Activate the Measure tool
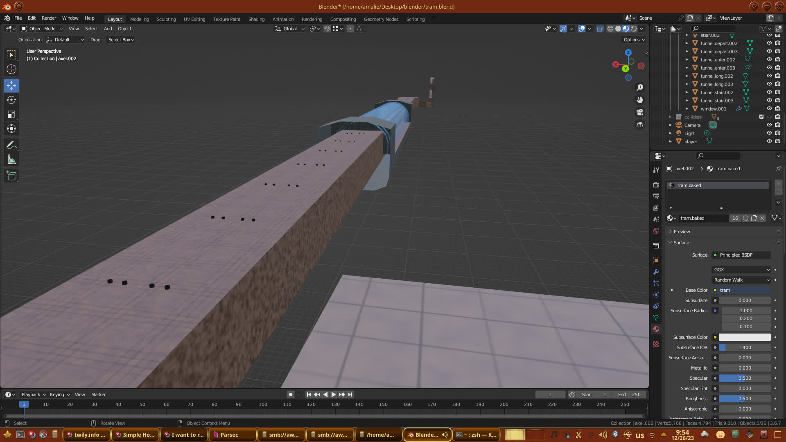Image resolution: width=786 pixels, height=442 pixels. click(11, 160)
